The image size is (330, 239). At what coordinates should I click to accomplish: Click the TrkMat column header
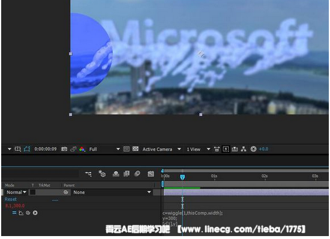44,185
